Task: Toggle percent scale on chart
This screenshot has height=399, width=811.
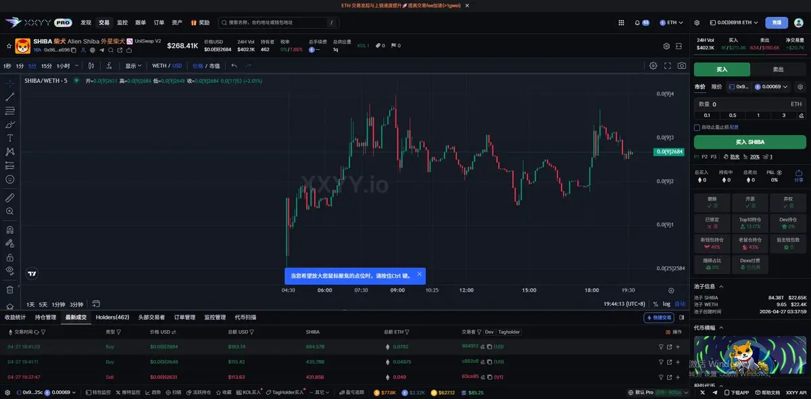Action: coord(655,304)
